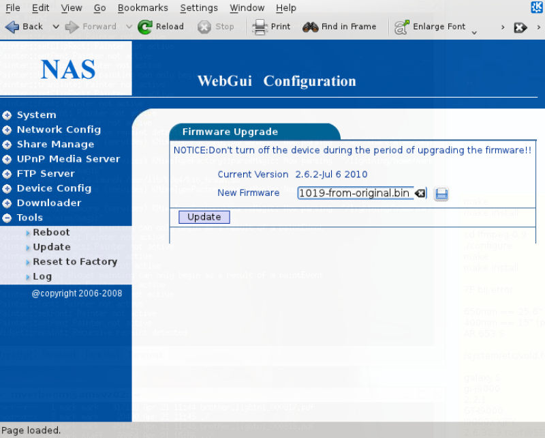Click the Tools sidebar heading
Image resolution: width=545 pixels, height=438 pixels.
click(29, 218)
